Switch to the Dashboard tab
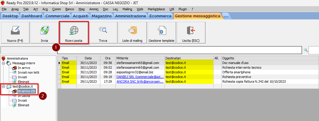This screenshot has width=319, height=121. point(32,16)
